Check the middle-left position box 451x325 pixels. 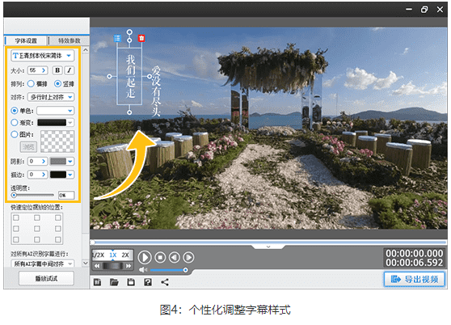(16, 229)
